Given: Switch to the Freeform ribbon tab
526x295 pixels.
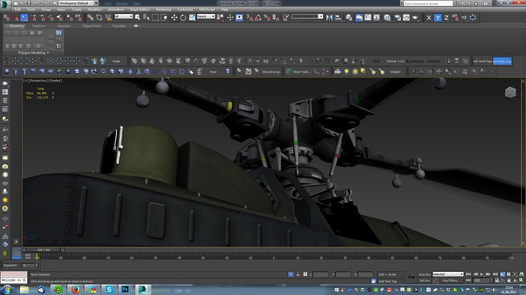Looking at the screenshot, I should click(39, 26).
